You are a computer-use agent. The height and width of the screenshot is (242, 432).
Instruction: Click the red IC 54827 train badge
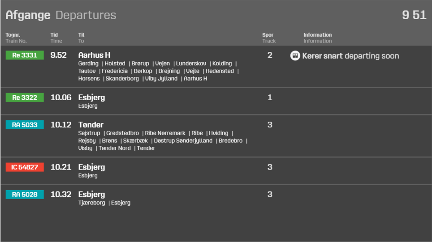[x=25, y=167]
